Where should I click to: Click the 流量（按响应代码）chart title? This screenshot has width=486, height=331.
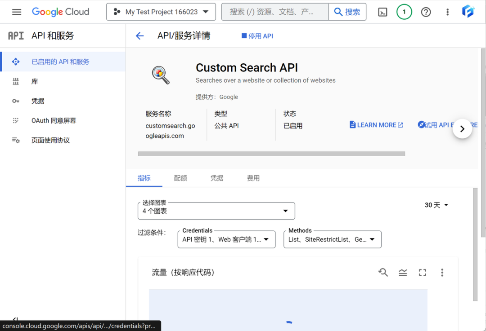(x=183, y=273)
